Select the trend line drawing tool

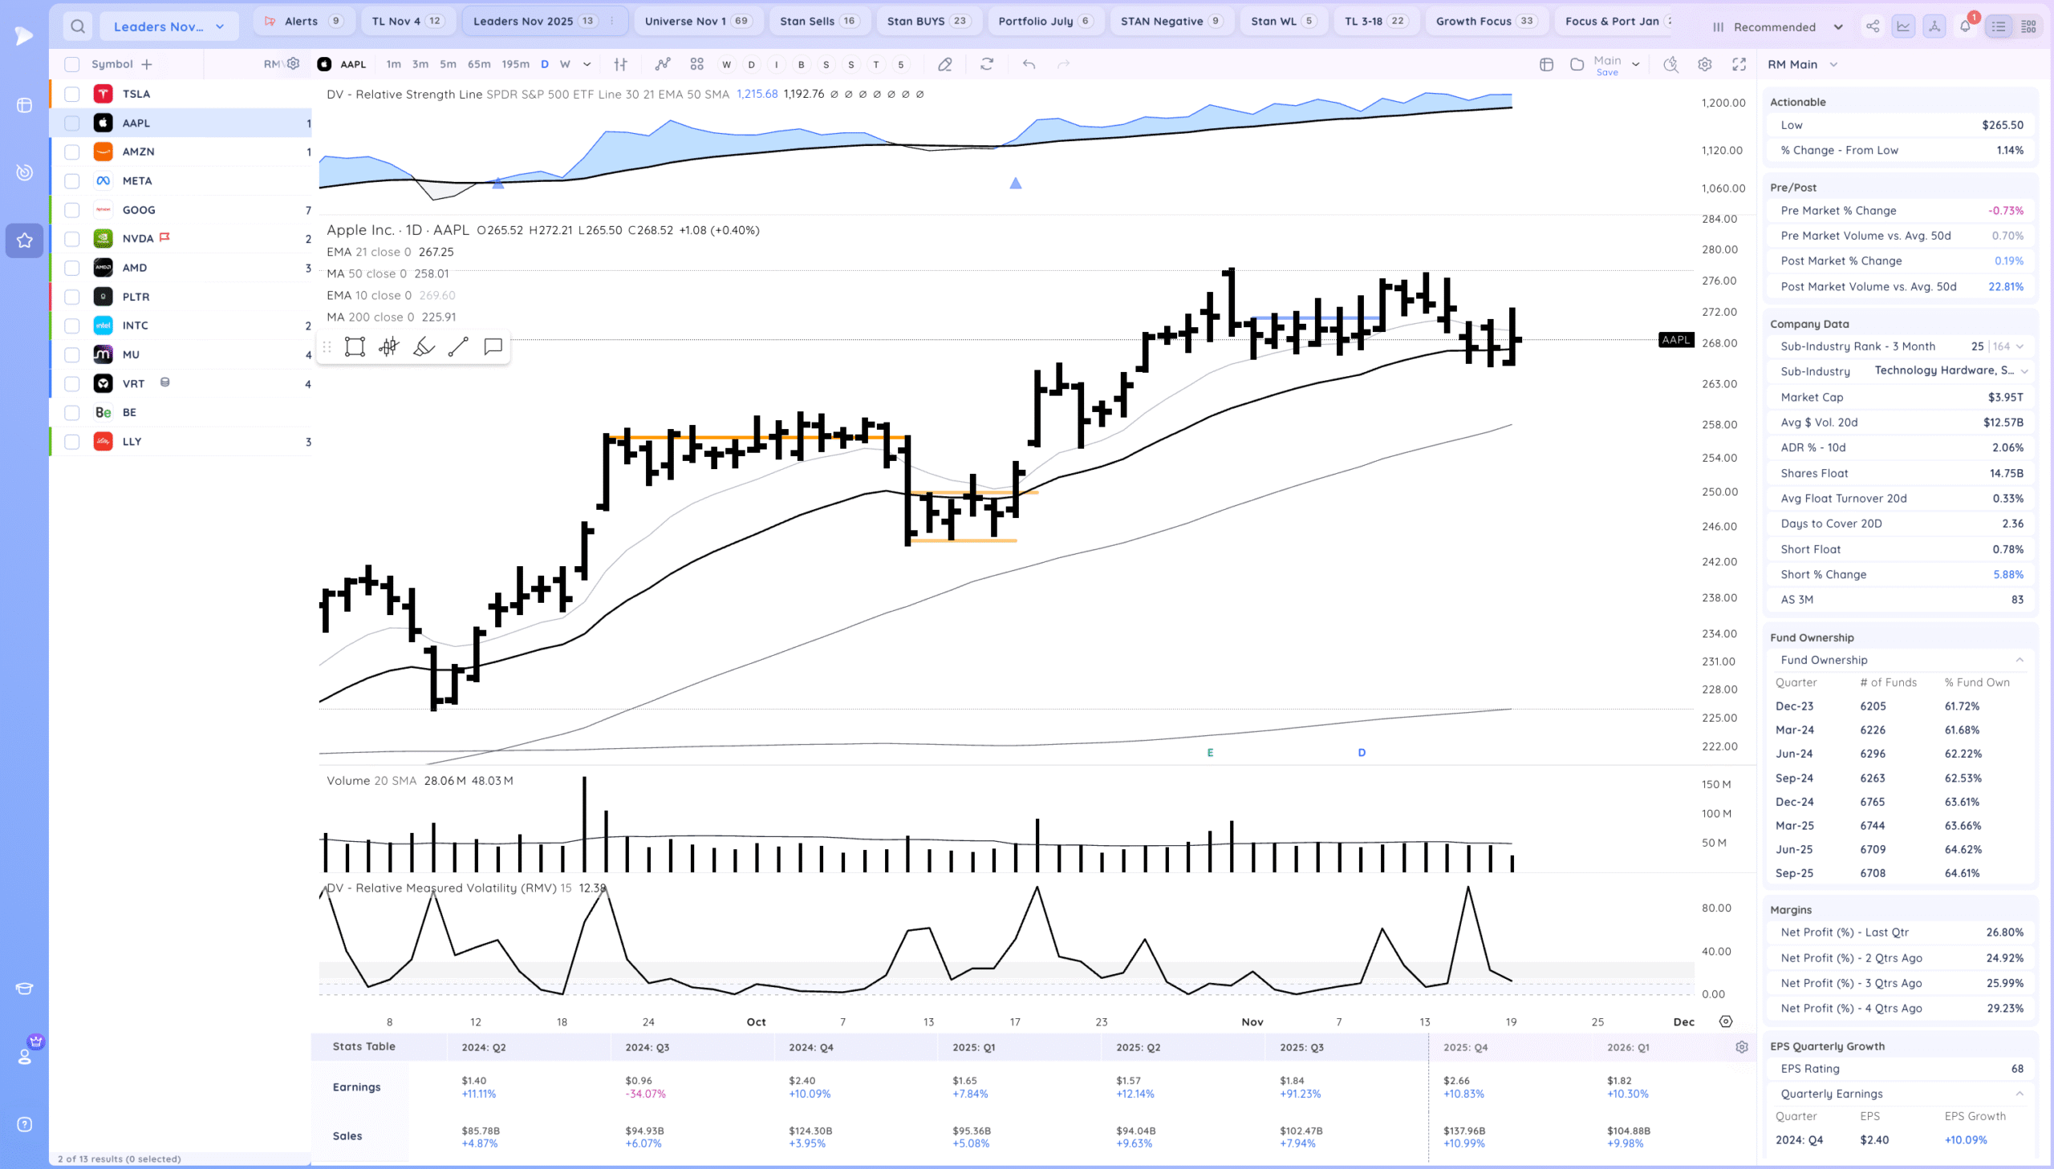click(458, 347)
